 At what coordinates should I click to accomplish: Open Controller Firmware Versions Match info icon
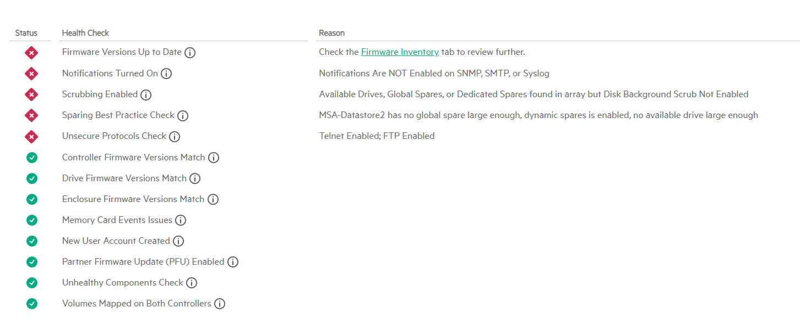(x=214, y=158)
